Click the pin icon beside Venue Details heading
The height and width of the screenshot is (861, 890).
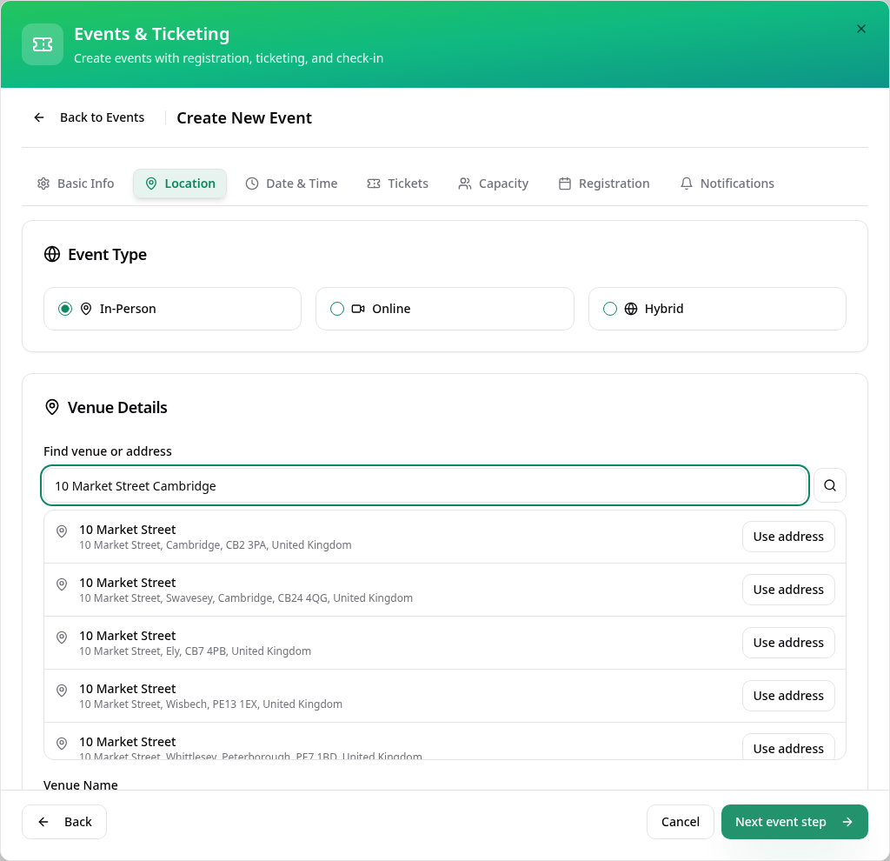tap(52, 407)
